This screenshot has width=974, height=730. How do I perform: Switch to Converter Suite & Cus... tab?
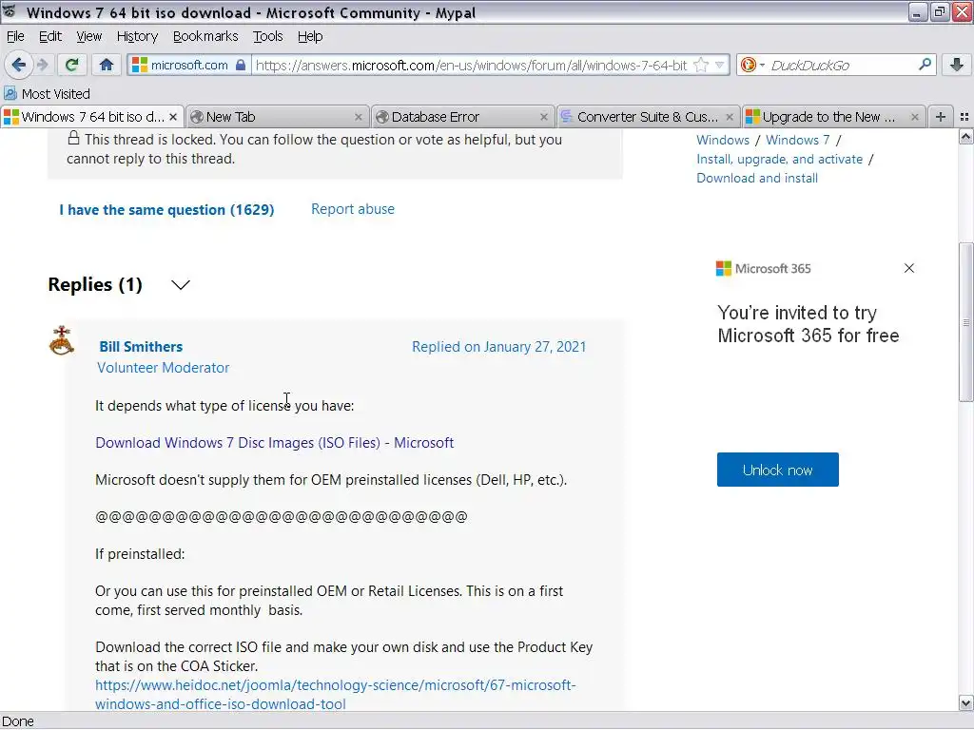coord(647,117)
